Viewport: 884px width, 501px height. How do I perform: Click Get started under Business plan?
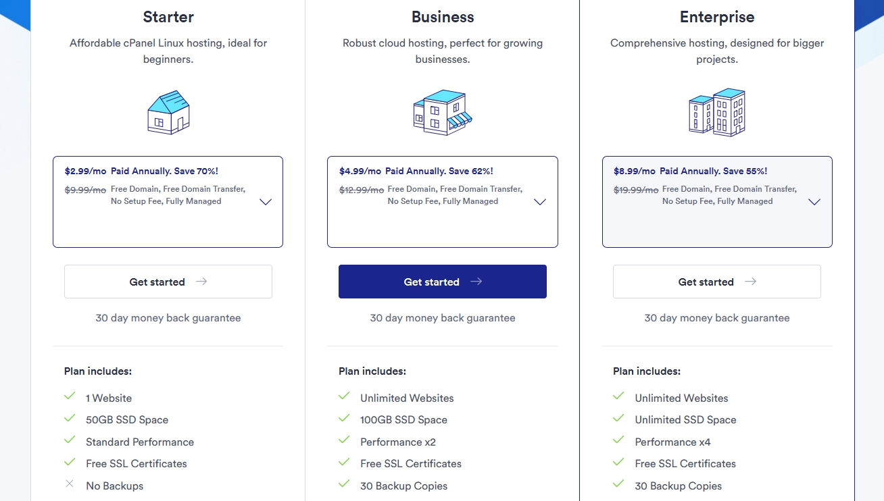443,282
